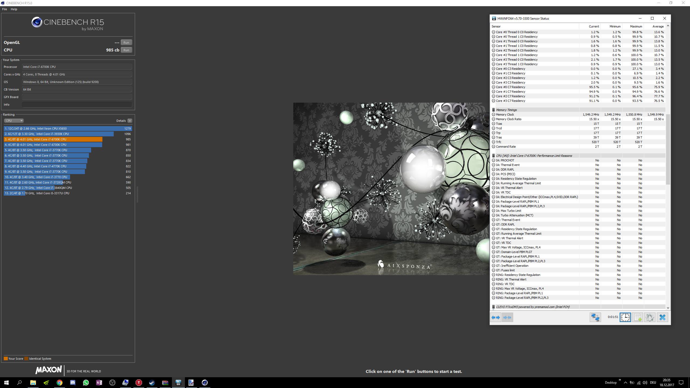Launch Discord from the taskbar

[x=73, y=383]
